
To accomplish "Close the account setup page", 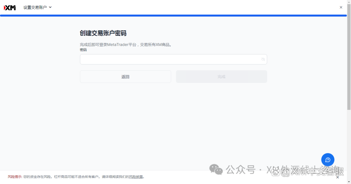I will [x=341, y=7].
